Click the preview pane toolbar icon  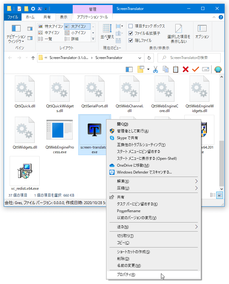point(129,69)
